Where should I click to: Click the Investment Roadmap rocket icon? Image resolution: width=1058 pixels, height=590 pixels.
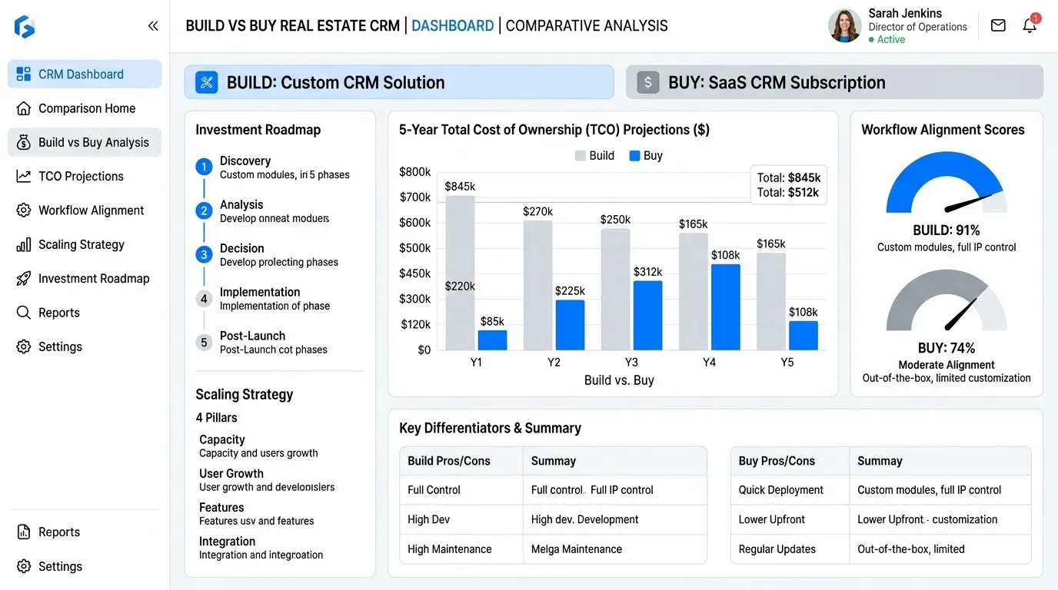(24, 278)
